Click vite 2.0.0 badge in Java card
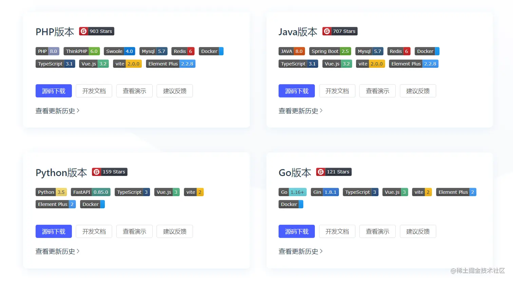The height and width of the screenshot is (282, 513). coord(370,64)
